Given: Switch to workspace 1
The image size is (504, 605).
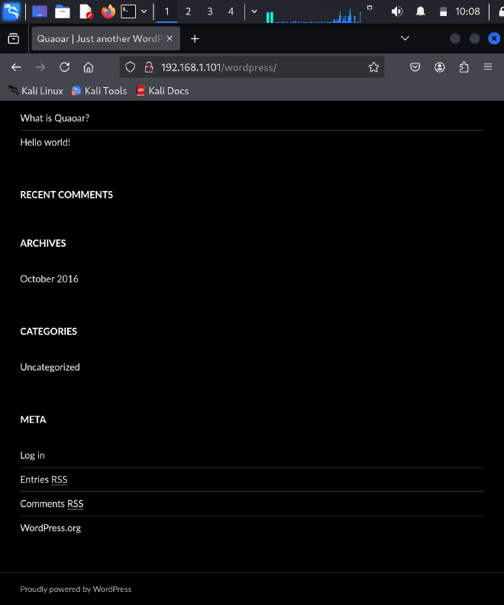Looking at the screenshot, I should click(166, 11).
